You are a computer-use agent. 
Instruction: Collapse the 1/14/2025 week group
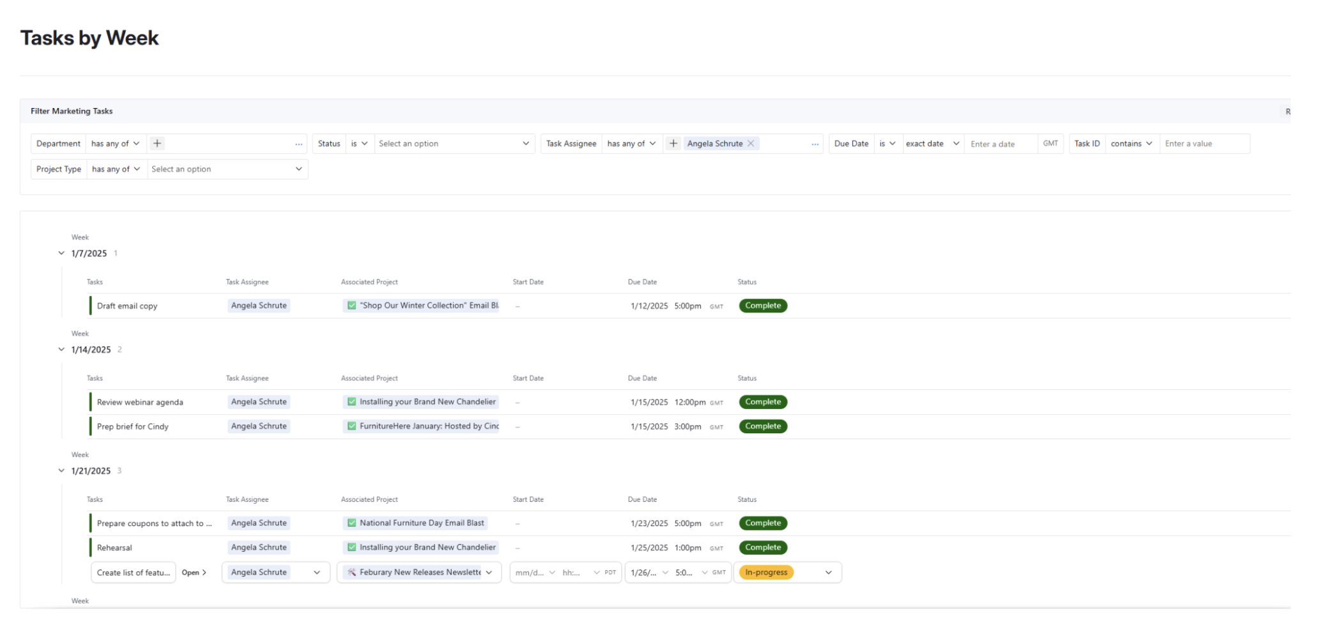[61, 350]
